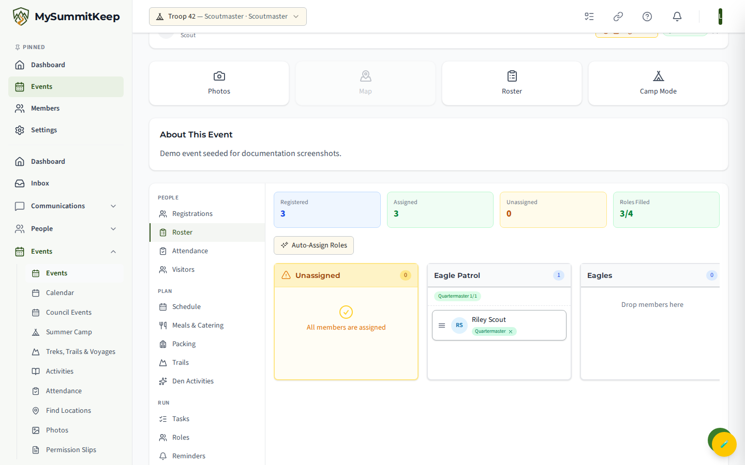The width and height of the screenshot is (745, 465).
Task: Open Reminders in the Run section
Action: point(207,456)
